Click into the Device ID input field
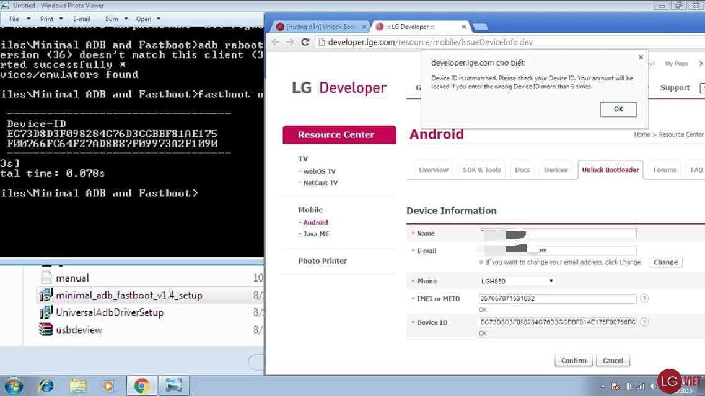This screenshot has width=705, height=396. pos(558,322)
